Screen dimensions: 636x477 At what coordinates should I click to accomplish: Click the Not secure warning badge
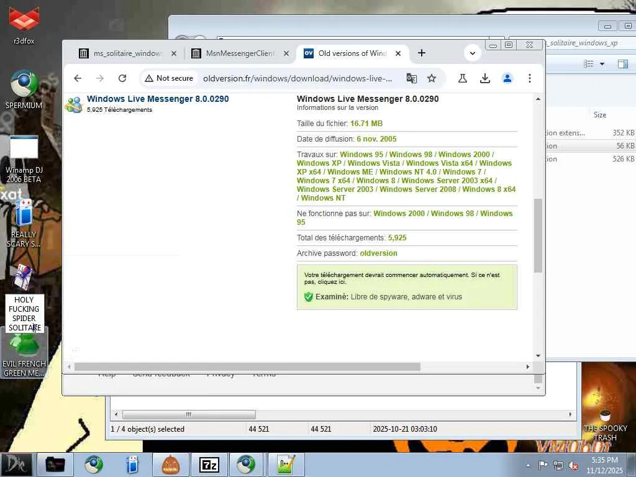click(x=169, y=78)
